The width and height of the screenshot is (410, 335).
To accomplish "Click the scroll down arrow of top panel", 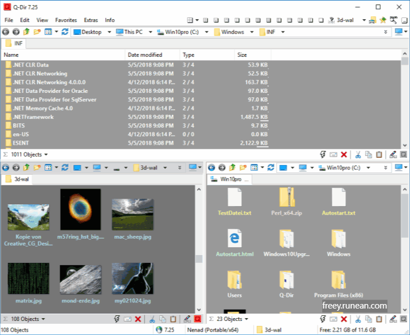I will click(x=405, y=145).
